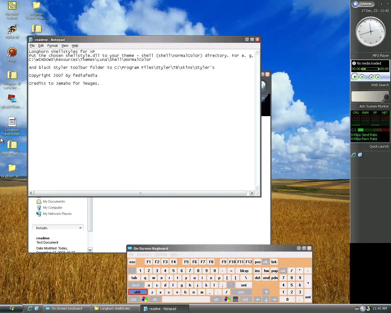Screen dimensions: 391x313
Task: Click the MP3 Player seek slider
Action: [370, 69]
